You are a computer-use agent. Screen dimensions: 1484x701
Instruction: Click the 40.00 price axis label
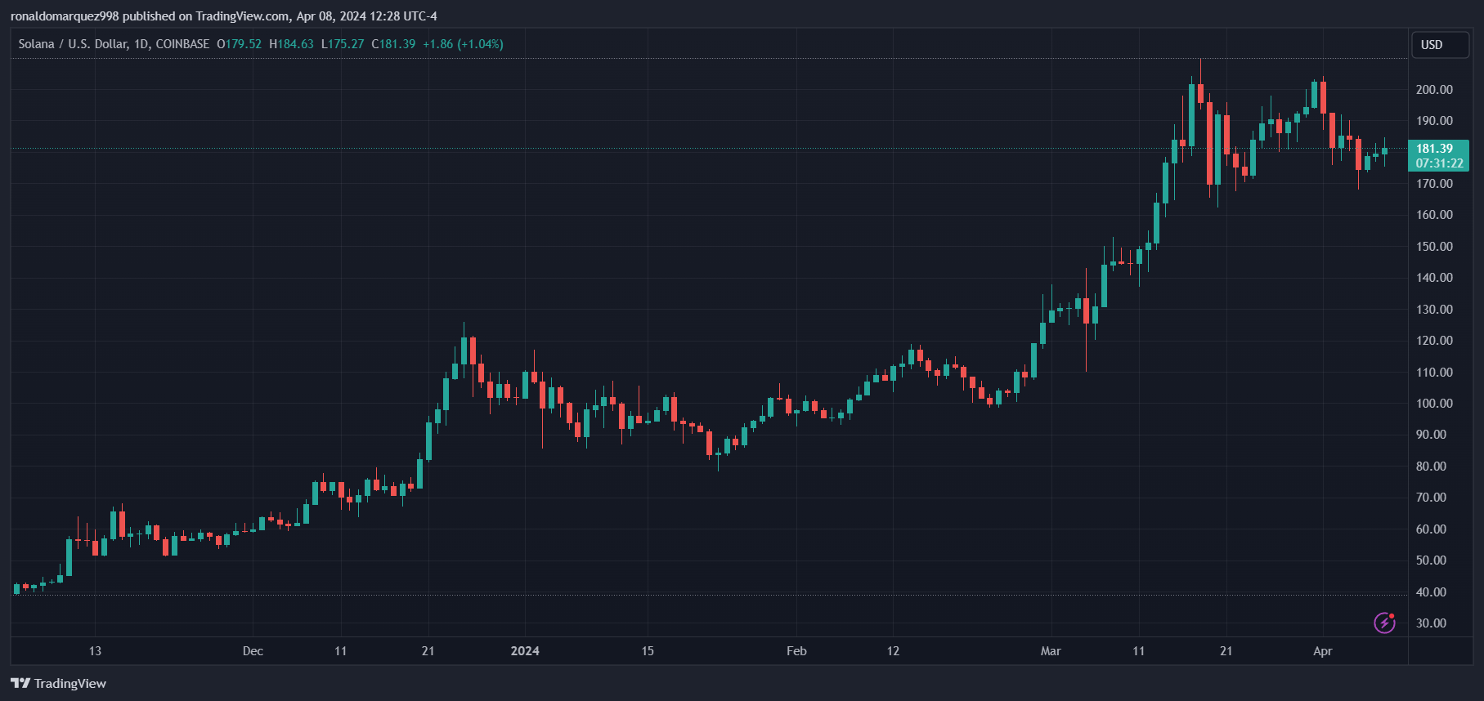tap(1431, 592)
